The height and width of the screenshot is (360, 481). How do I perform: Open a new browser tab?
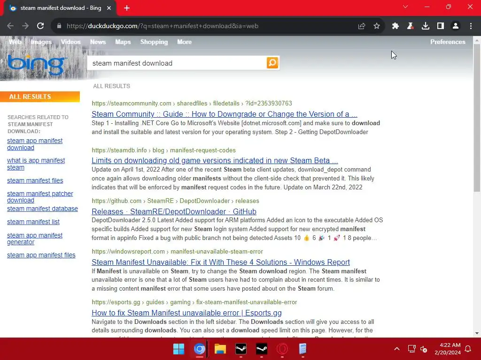127,8
